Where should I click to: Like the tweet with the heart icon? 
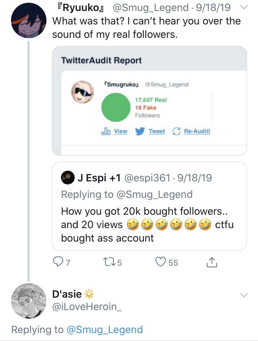coord(161,262)
